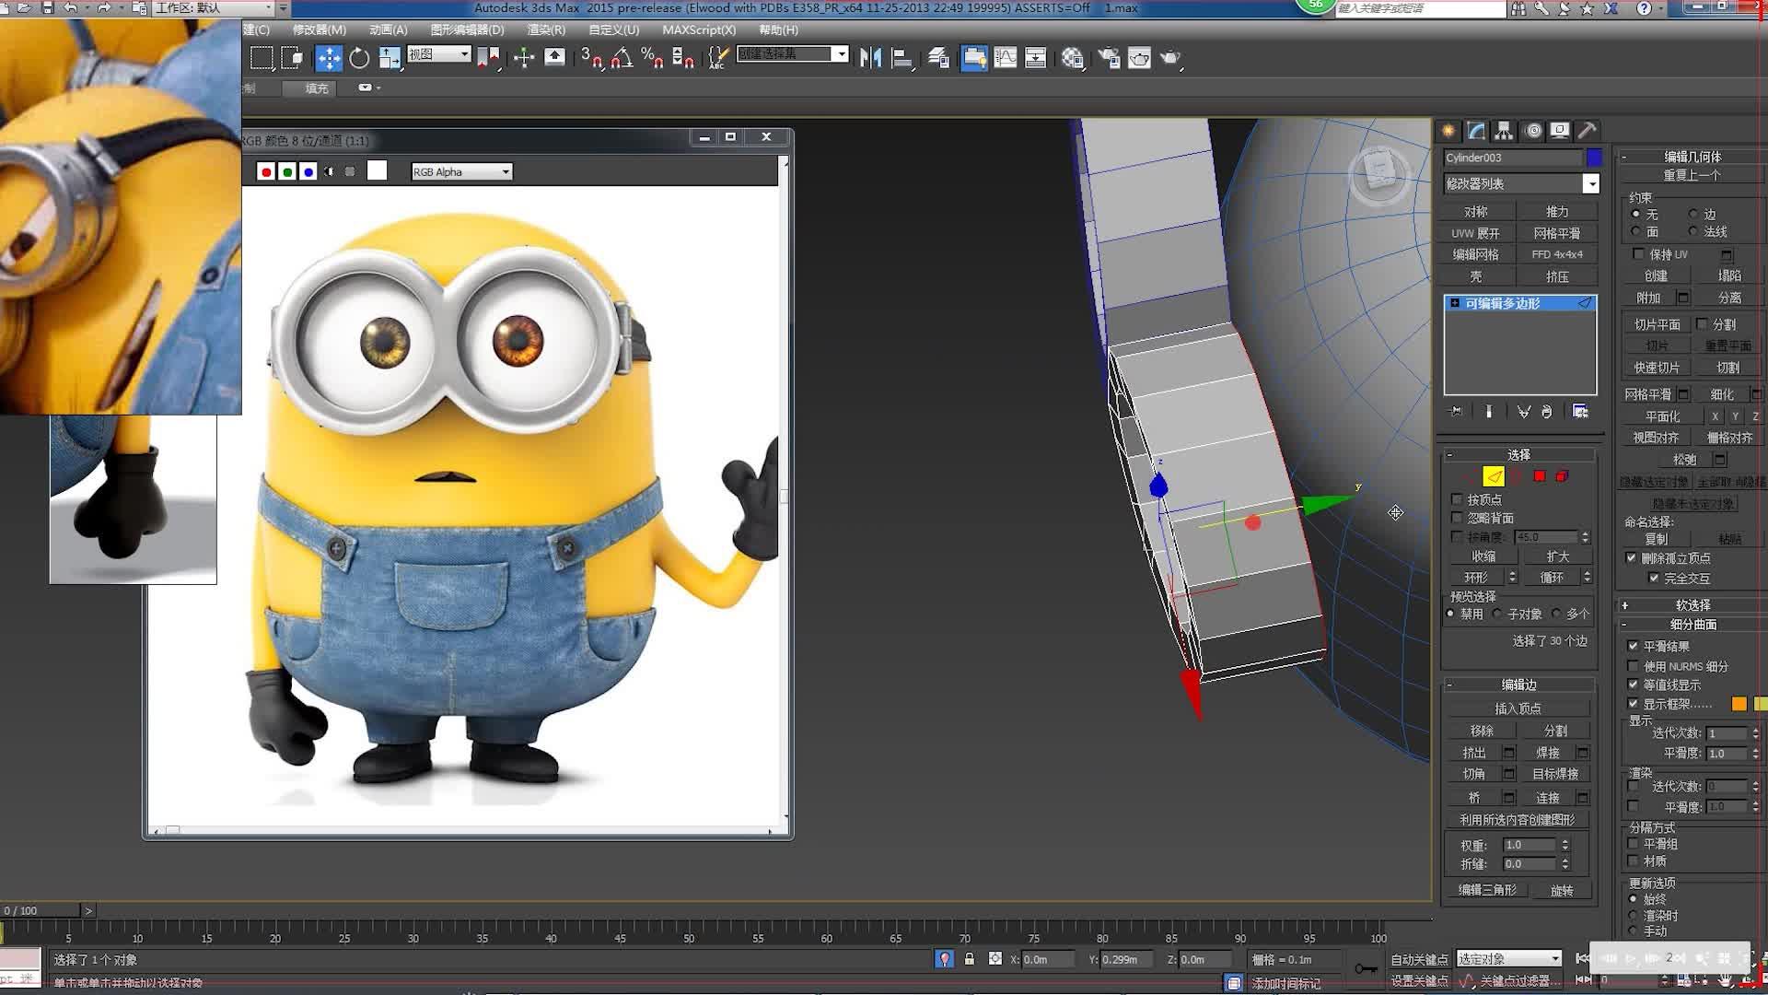Open the Motion command panel tab
Viewport: 1768px width, 995px height.
(x=1533, y=131)
